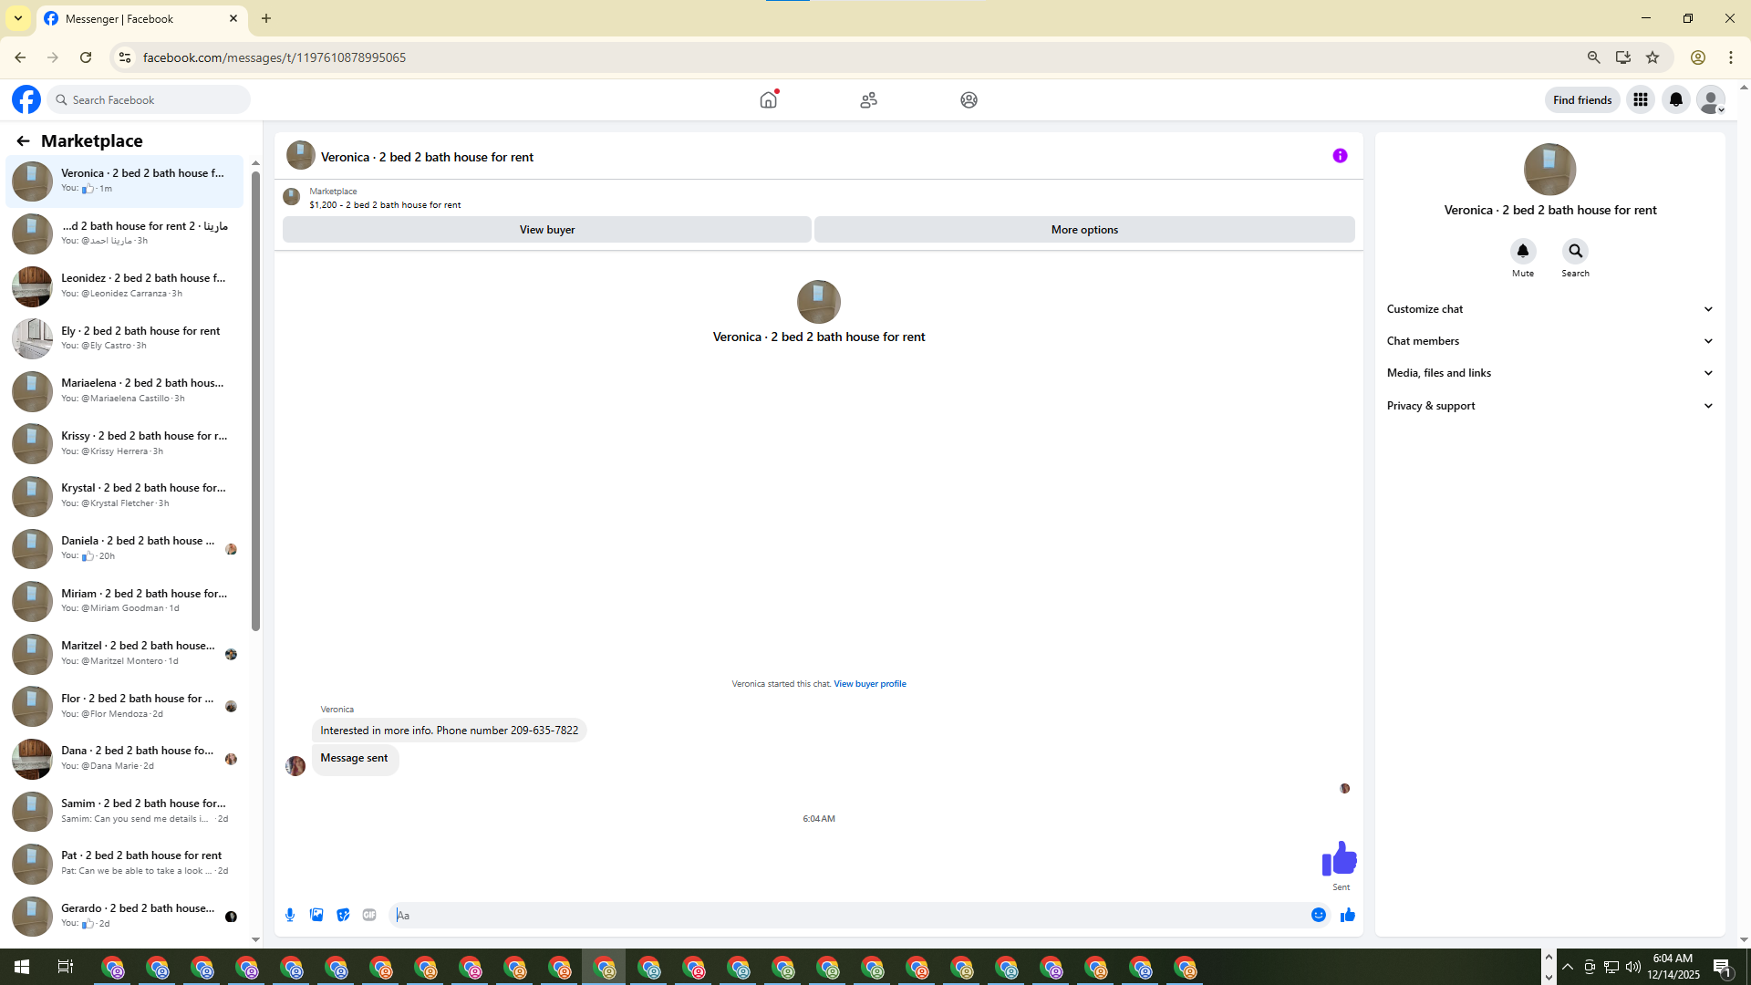The image size is (1751, 985).
Task: Click the purple conversation information icon
Action: click(1340, 156)
